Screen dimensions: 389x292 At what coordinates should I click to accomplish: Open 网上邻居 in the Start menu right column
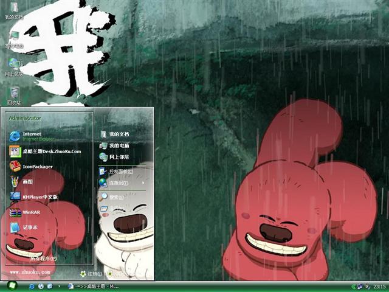point(114,157)
